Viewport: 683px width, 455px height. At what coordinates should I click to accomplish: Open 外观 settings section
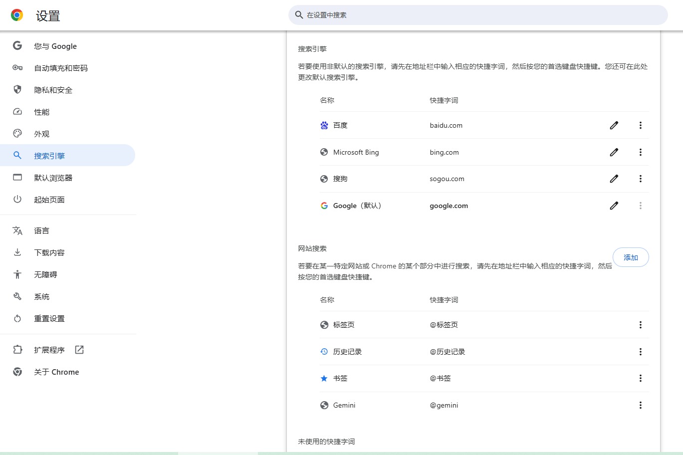coord(42,134)
